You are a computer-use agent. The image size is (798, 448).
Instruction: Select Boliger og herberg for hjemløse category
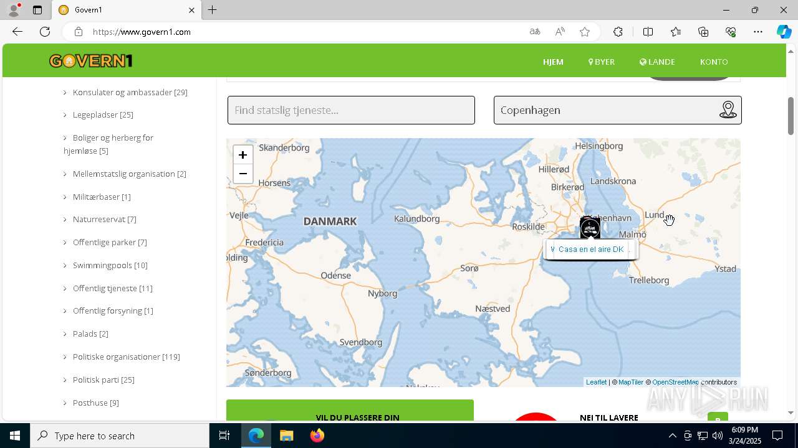tap(108, 144)
